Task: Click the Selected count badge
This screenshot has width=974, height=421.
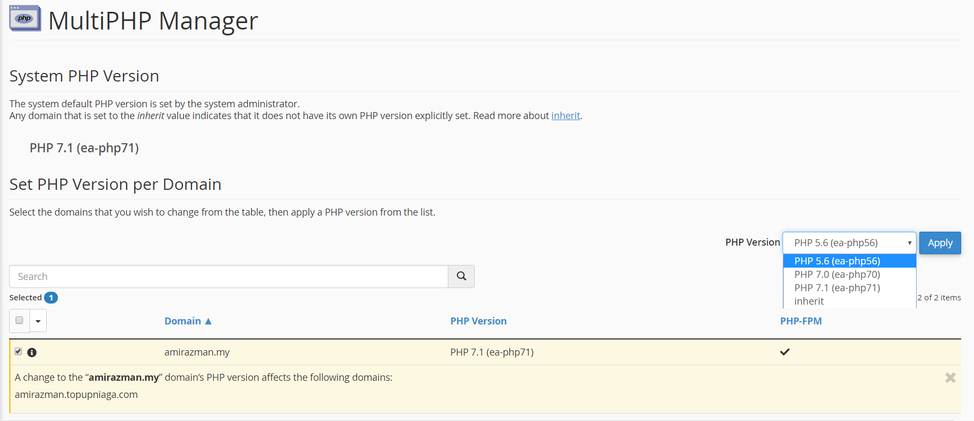Action: click(51, 298)
